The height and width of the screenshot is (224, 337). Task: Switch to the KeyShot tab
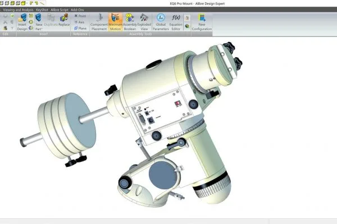click(x=42, y=10)
